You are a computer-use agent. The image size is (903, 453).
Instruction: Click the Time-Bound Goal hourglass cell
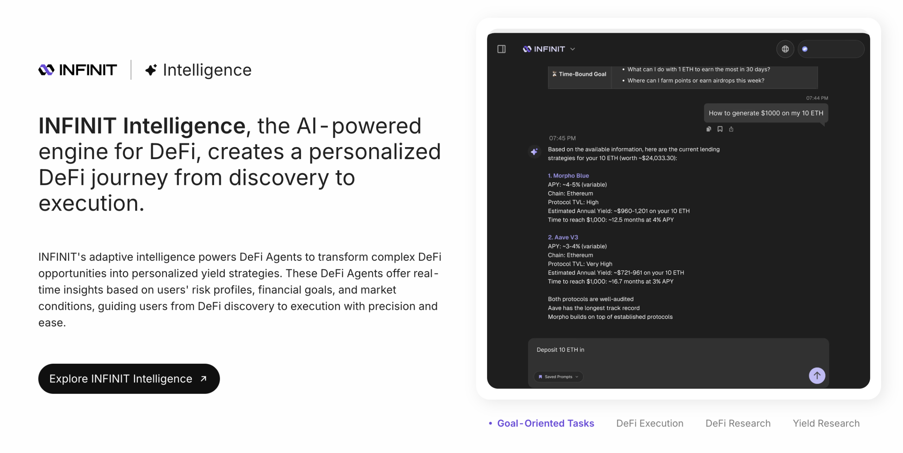click(x=579, y=74)
